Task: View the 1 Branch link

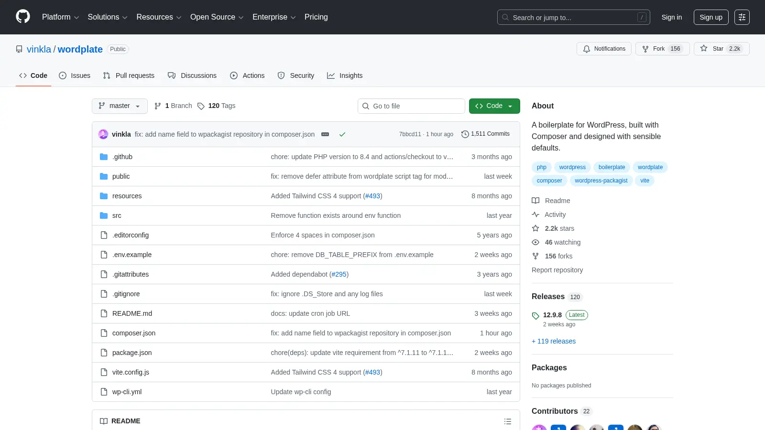Action: (173, 106)
